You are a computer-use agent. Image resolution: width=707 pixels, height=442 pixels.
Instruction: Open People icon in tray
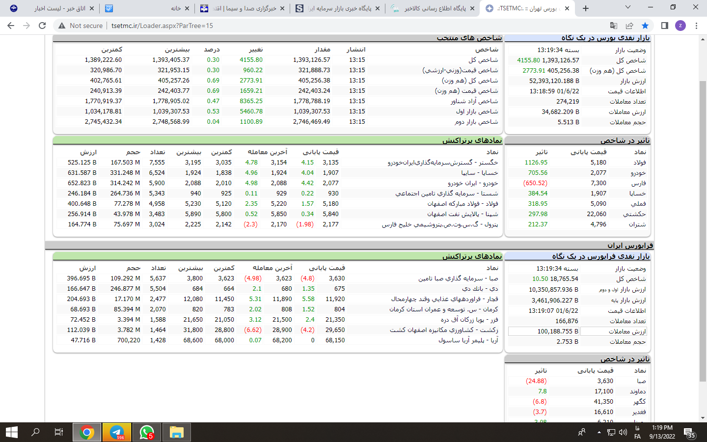(582, 432)
